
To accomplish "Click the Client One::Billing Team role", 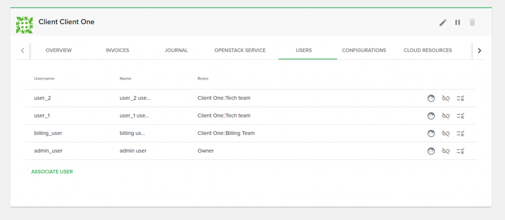I will pyautogui.click(x=226, y=133).
